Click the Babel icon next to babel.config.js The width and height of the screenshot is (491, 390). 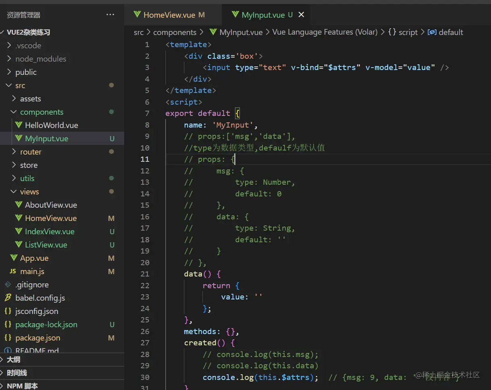point(8,298)
